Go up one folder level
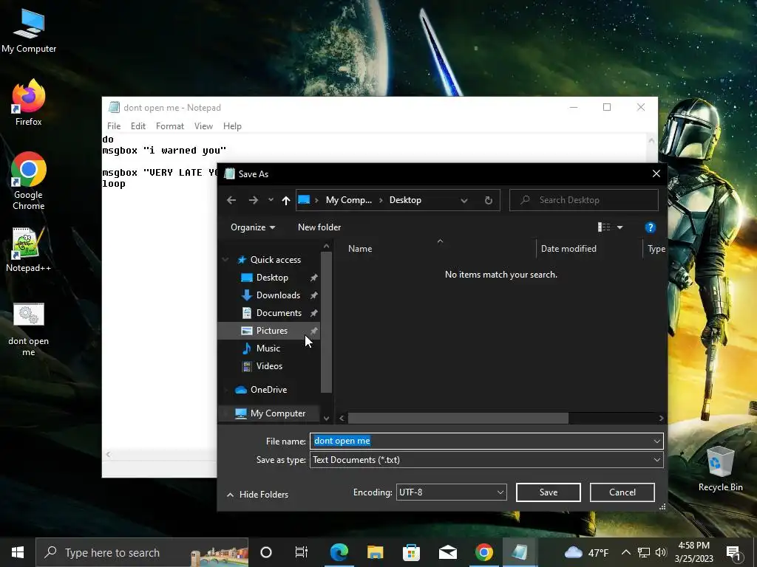757x567 pixels. [286, 200]
